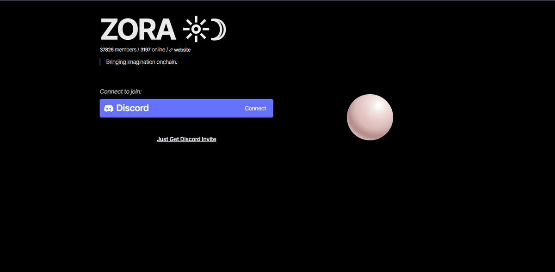
Task: Click the ZORA heading letter Z
Action: click(110, 30)
